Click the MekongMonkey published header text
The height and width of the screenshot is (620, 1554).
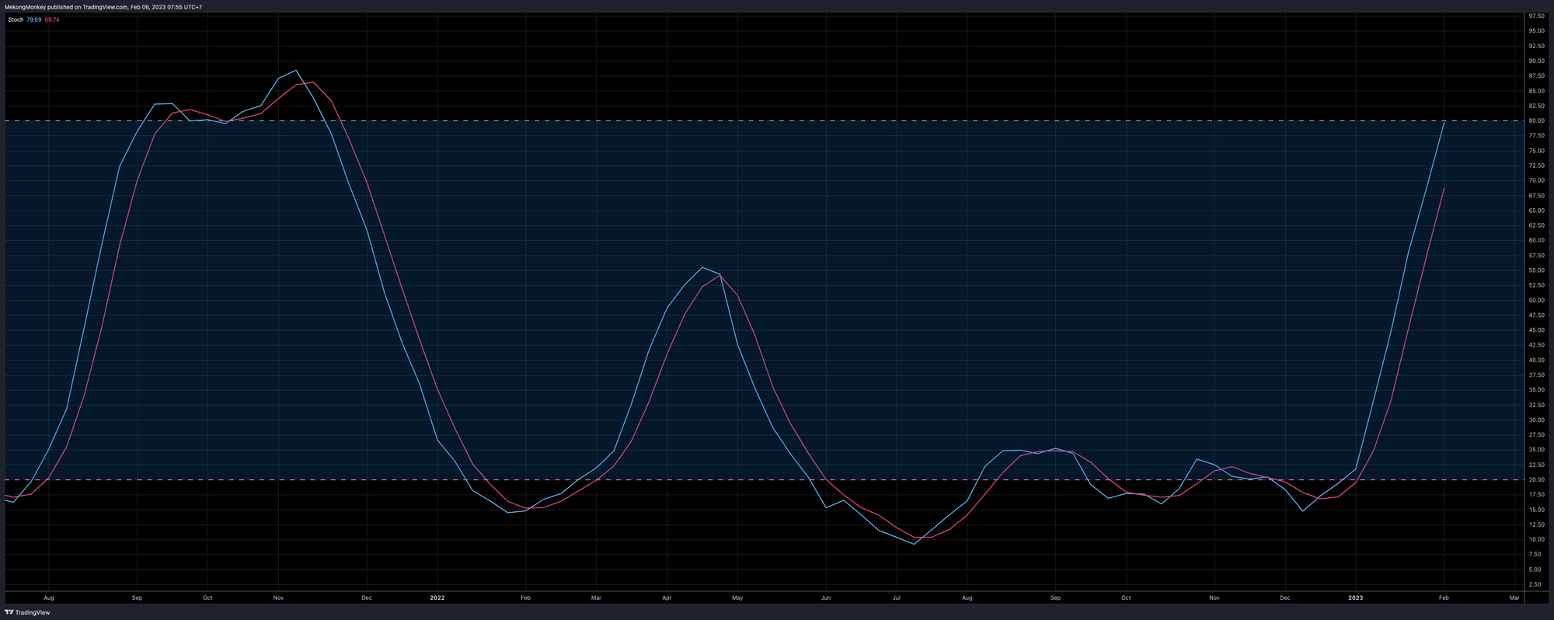click(x=103, y=7)
